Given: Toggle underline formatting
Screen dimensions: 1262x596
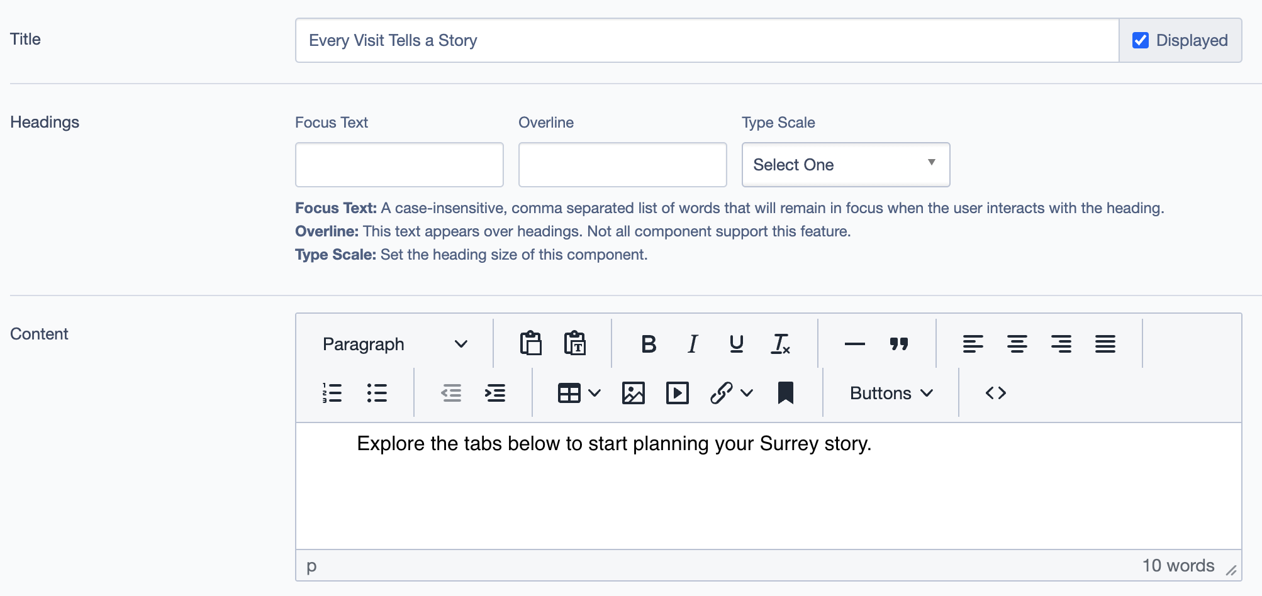Looking at the screenshot, I should pyautogui.click(x=736, y=344).
